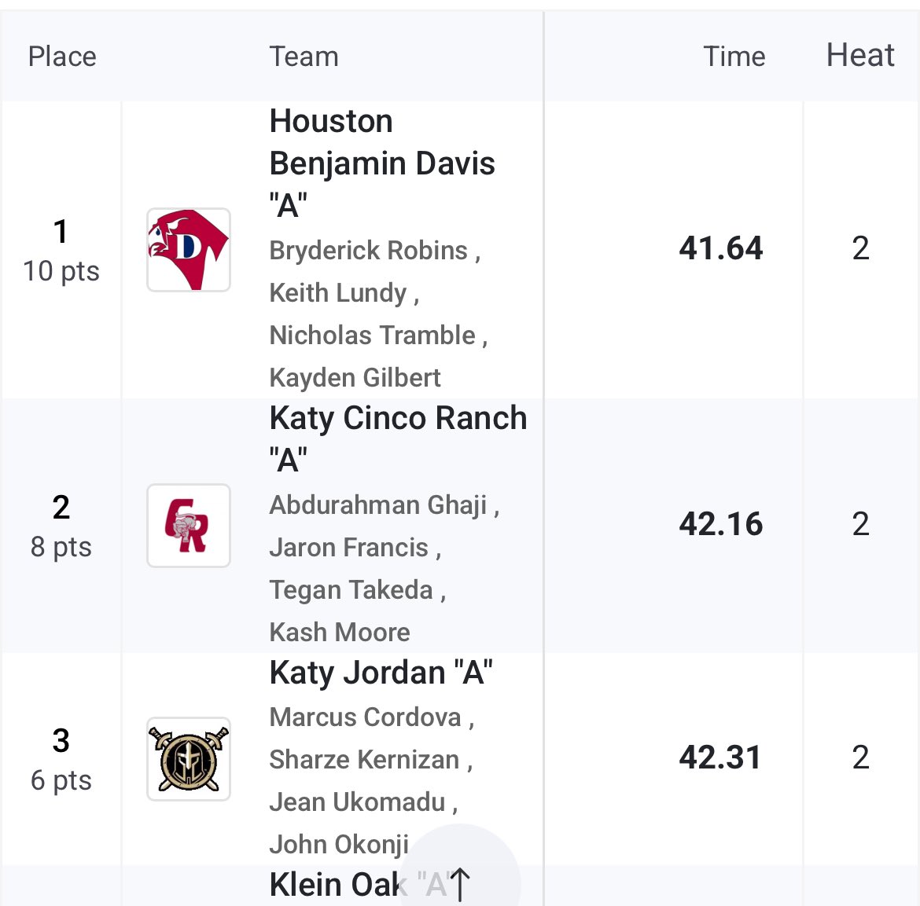Sort results by Heat column header
The height and width of the screenshot is (906, 920).
860,56
